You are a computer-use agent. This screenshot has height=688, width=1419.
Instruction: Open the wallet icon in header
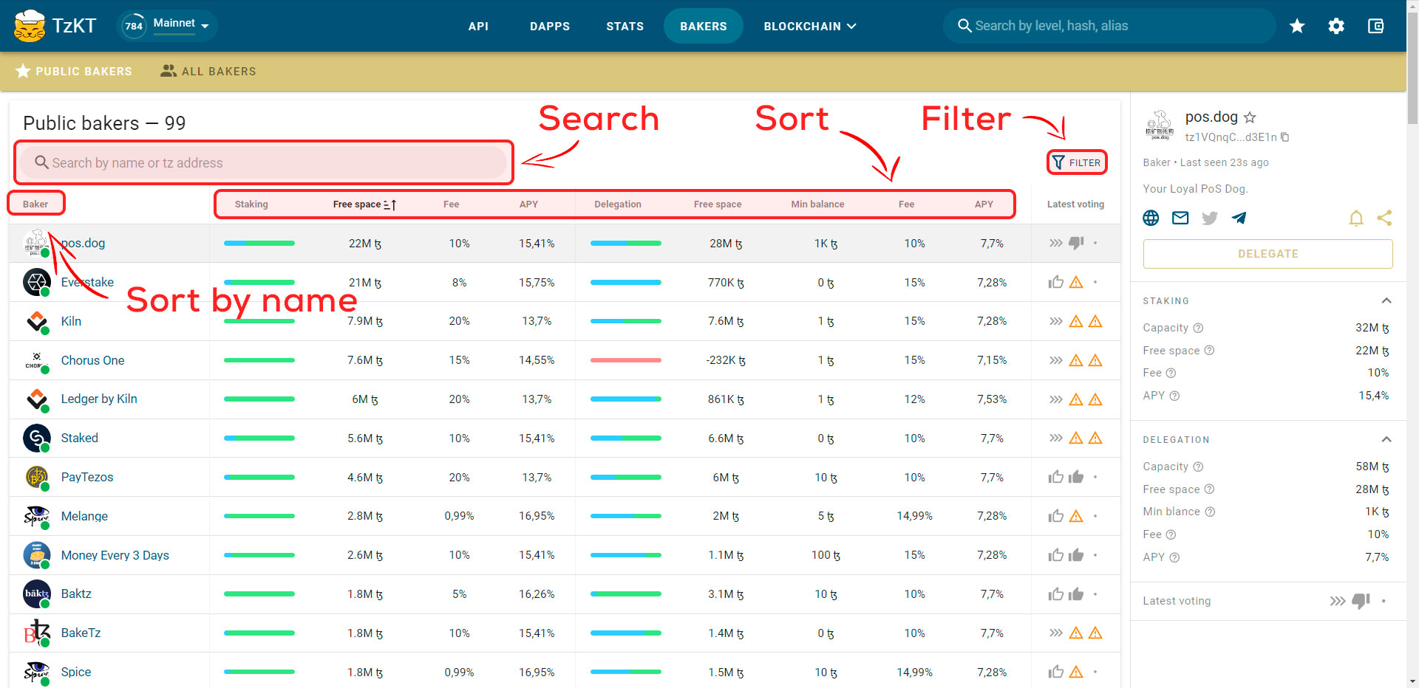[1375, 26]
